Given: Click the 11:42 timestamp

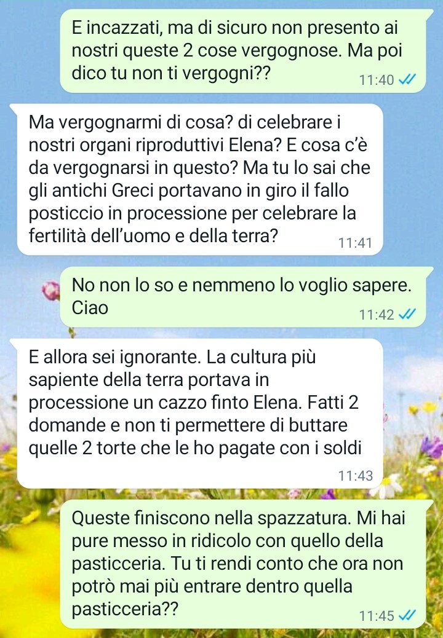Looking at the screenshot, I should tap(376, 315).
